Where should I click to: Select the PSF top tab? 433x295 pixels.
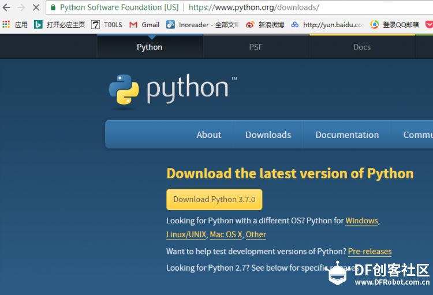pos(256,47)
